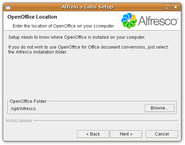This screenshot has width=185, height=145.
Task: Minimize the Alfresco Labs Setup window
Action: coord(166,7)
